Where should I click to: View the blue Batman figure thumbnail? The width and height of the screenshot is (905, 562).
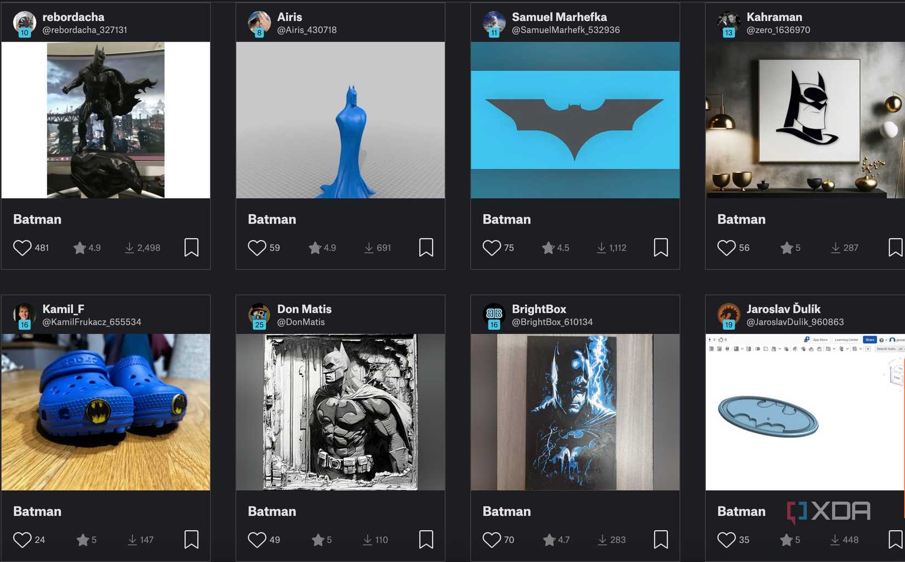tap(341, 120)
